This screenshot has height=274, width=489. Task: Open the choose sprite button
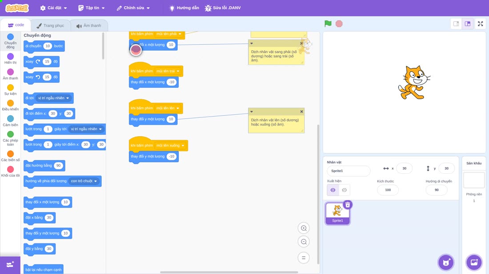pos(446,262)
